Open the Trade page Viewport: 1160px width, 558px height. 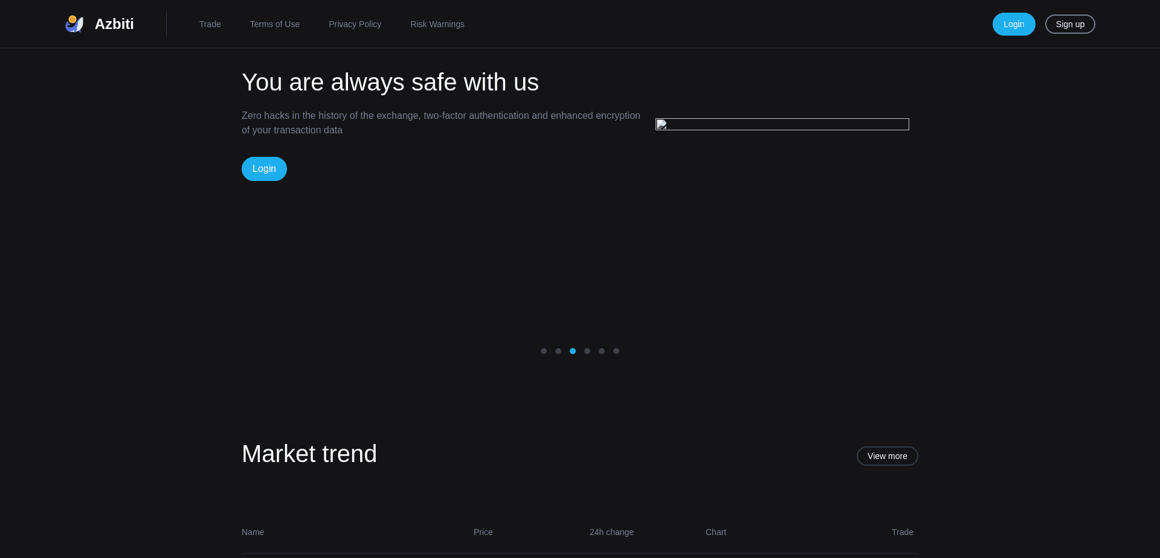tap(210, 24)
